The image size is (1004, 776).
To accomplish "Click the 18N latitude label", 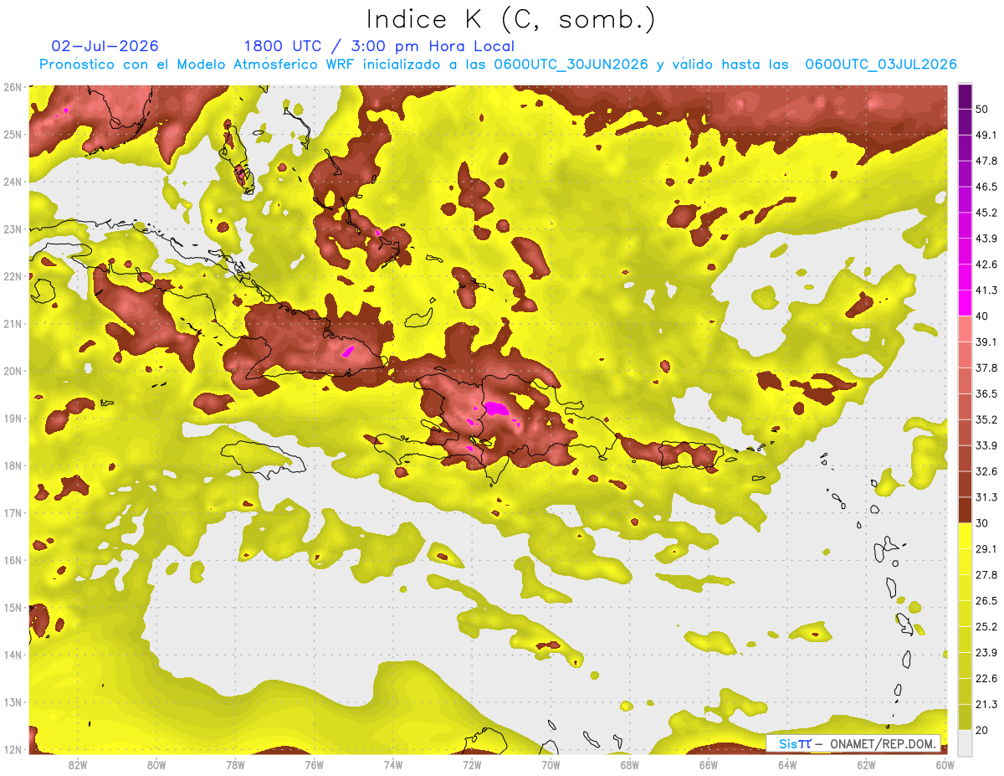I will (x=12, y=465).
